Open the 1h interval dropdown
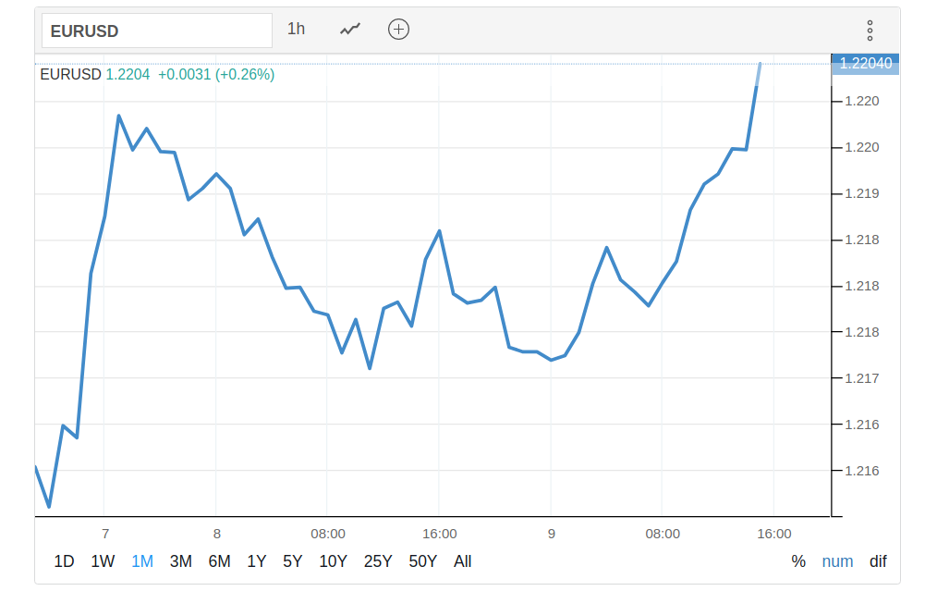 pos(296,29)
